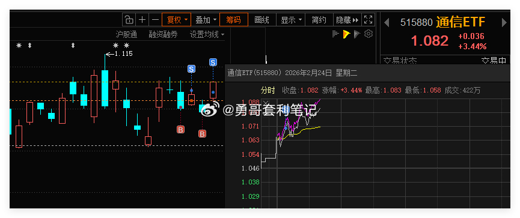Click the 1.063 axis label
The height and width of the screenshot is (218, 520).
[x=251, y=140]
